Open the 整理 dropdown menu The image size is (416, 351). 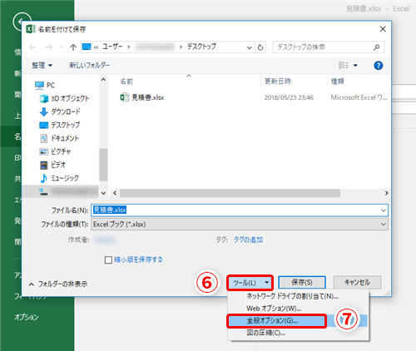point(42,66)
